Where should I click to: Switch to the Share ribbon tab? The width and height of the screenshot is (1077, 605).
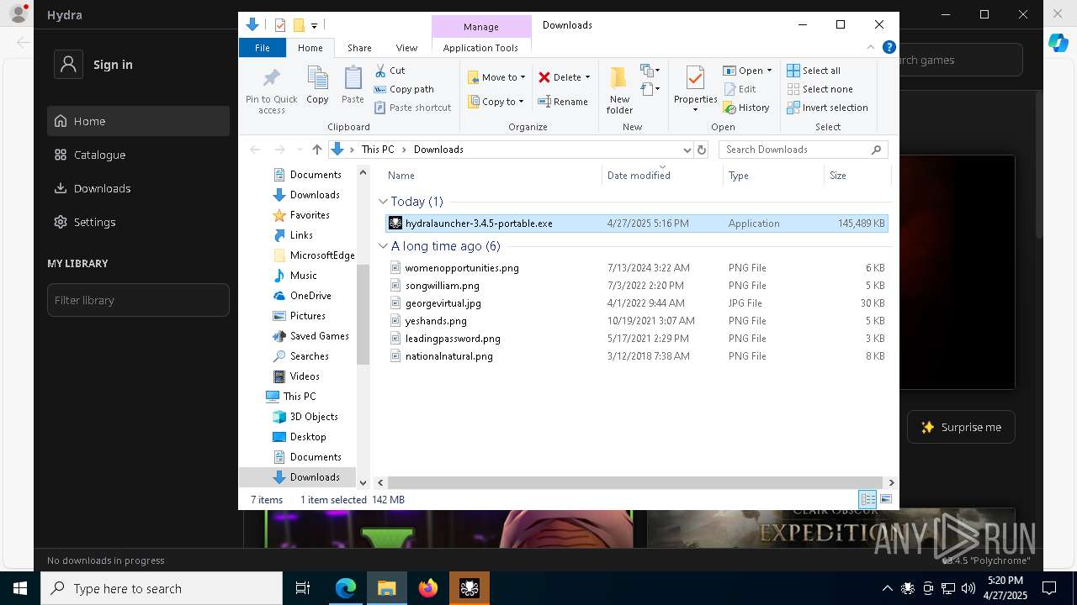359,48
